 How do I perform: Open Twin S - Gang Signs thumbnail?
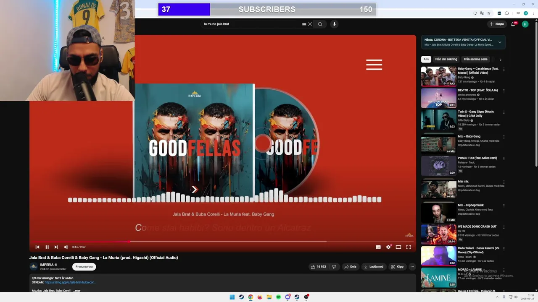(438, 119)
